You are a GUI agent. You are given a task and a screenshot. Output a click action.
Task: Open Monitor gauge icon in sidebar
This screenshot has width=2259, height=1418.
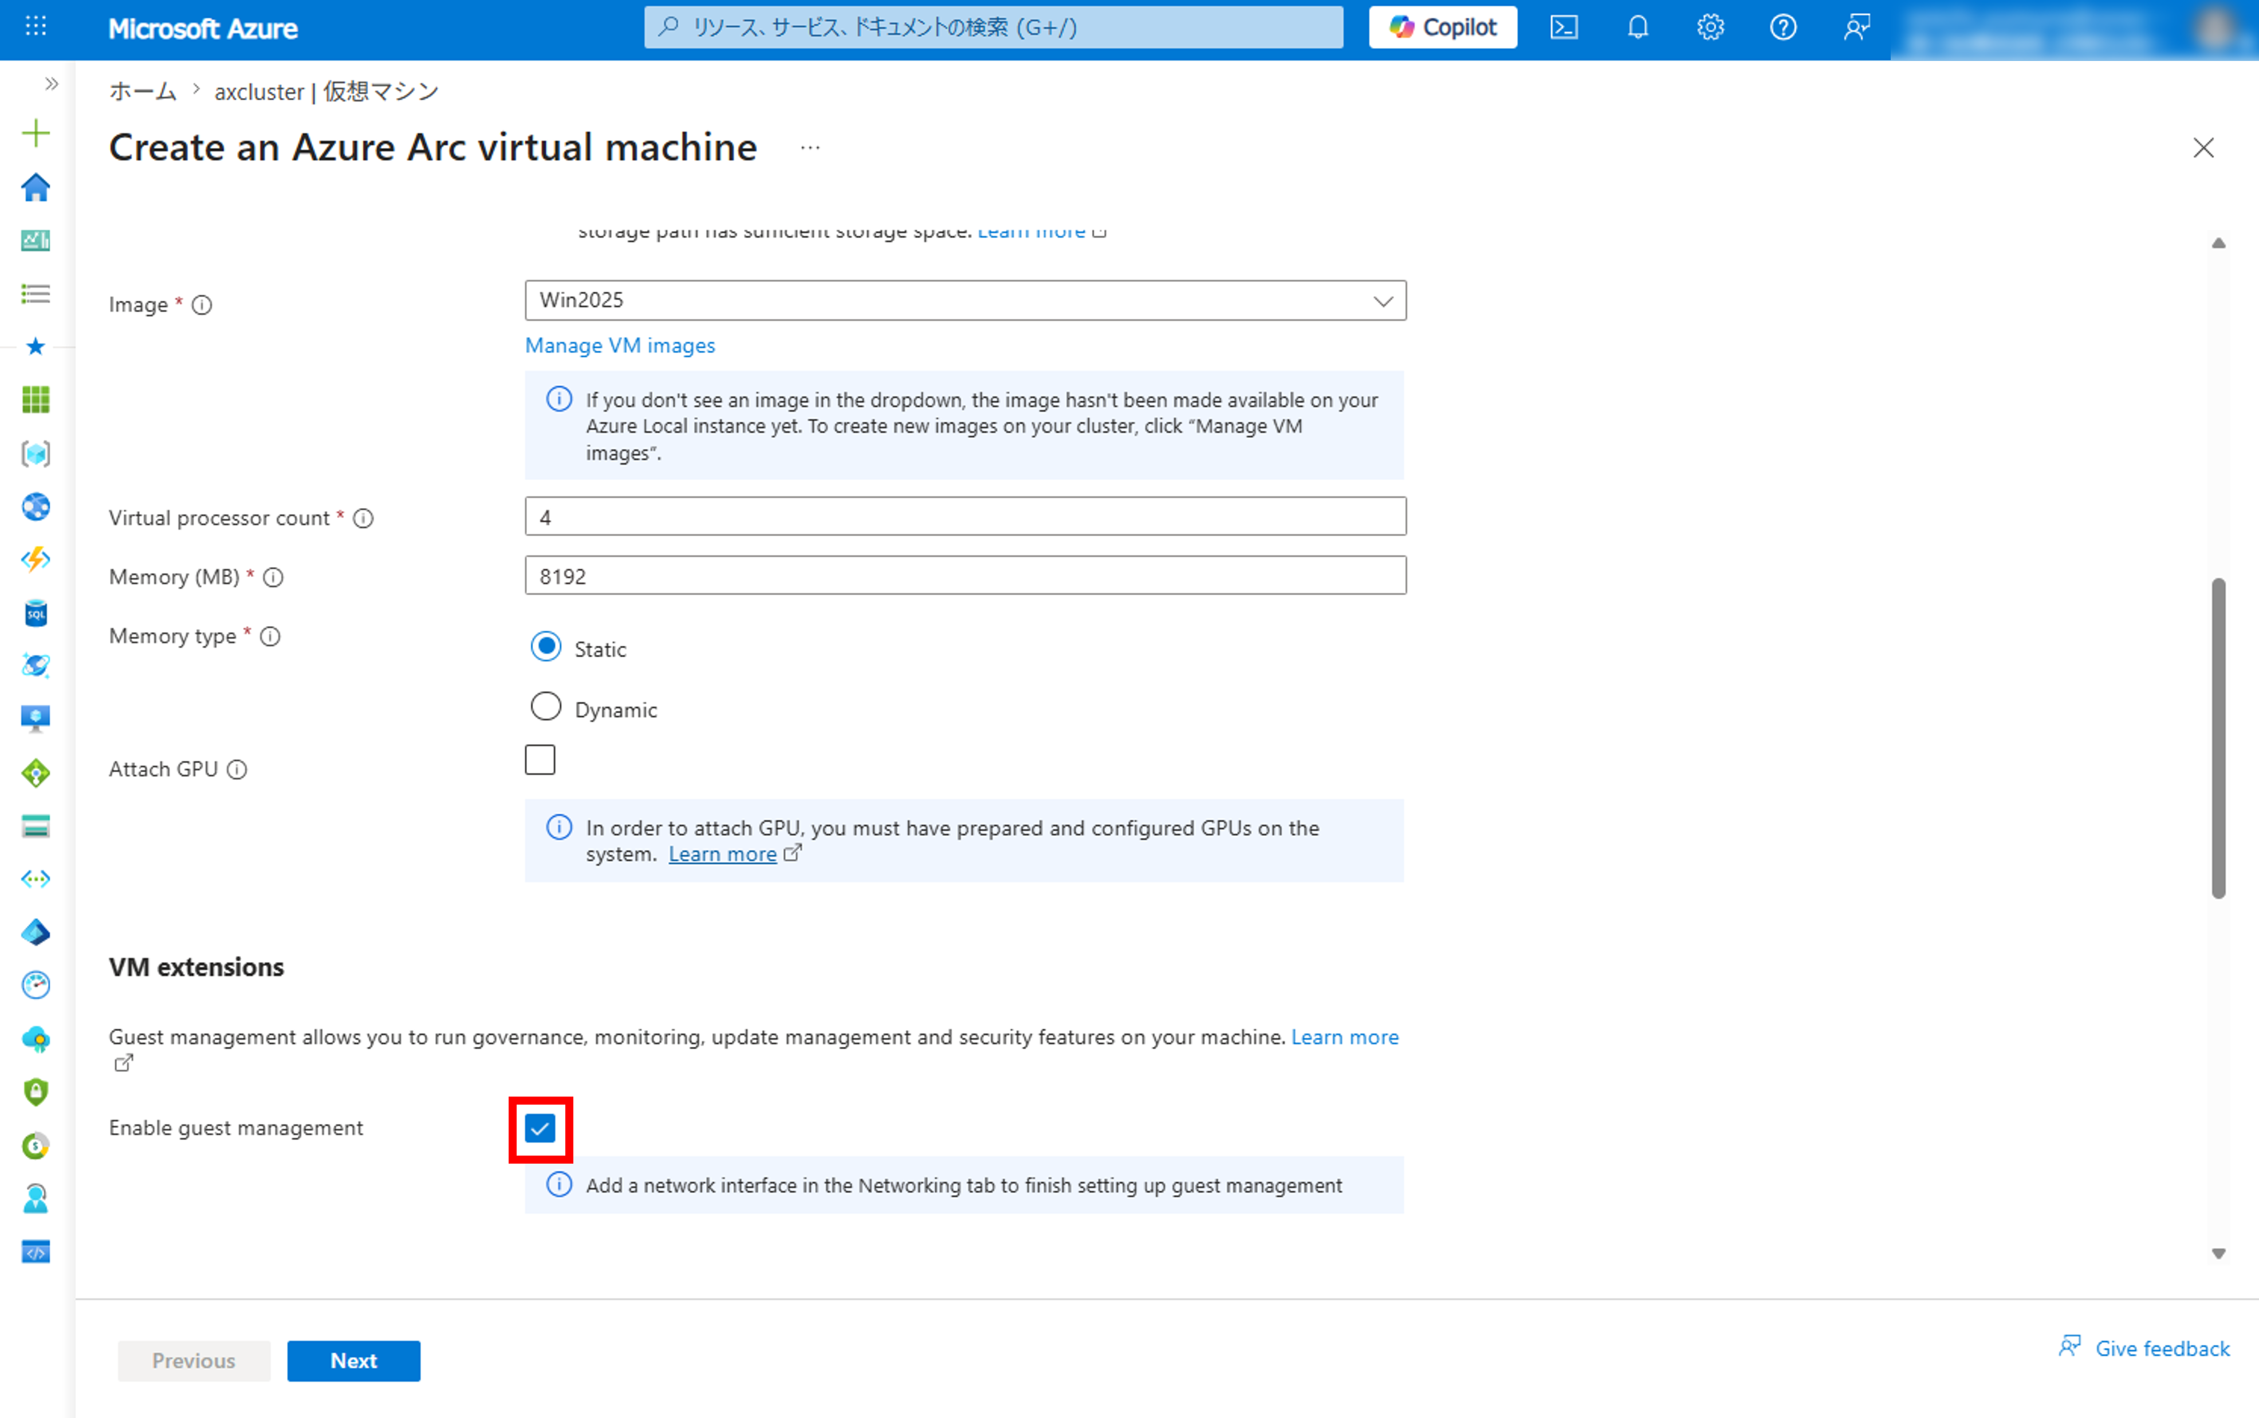click(x=36, y=985)
